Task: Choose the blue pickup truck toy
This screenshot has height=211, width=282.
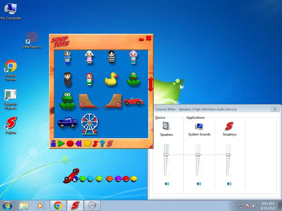Action: pos(67,123)
